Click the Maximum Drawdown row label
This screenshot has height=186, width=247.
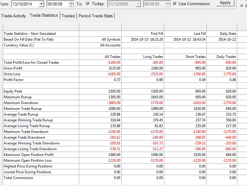click(x=21, y=103)
